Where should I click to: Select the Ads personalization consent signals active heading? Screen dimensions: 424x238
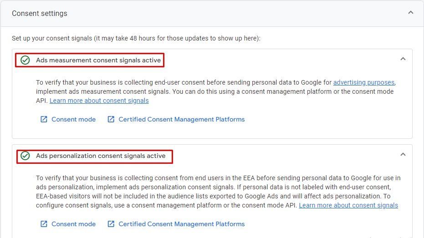click(101, 156)
